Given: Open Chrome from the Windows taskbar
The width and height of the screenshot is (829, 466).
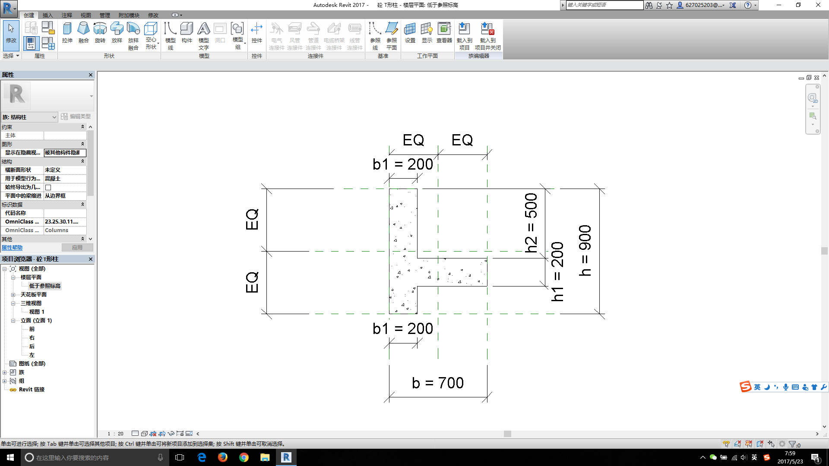Looking at the screenshot, I should coord(244,457).
